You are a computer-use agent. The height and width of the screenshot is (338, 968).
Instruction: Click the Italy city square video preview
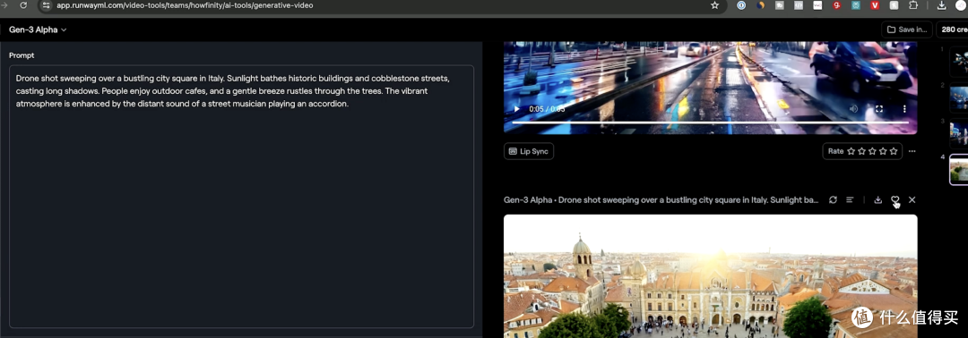click(x=710, y=275)
